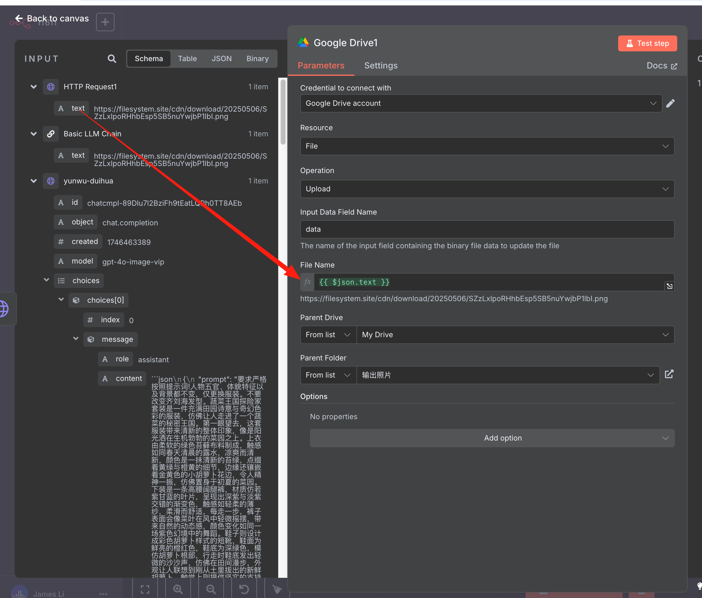
Task: Open the parent folder external link icon
Action: pyautogui.click(x=669, y=374)
